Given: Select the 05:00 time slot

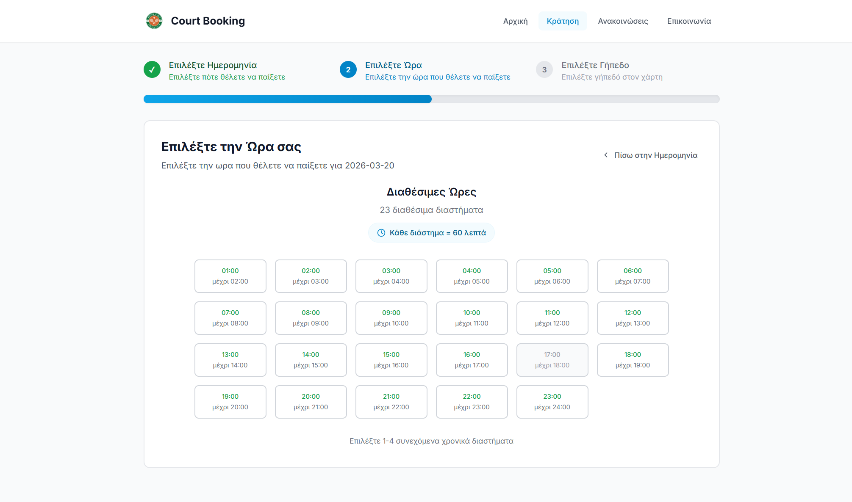Looking at the screenshot, I should click(x=552, y=276).
